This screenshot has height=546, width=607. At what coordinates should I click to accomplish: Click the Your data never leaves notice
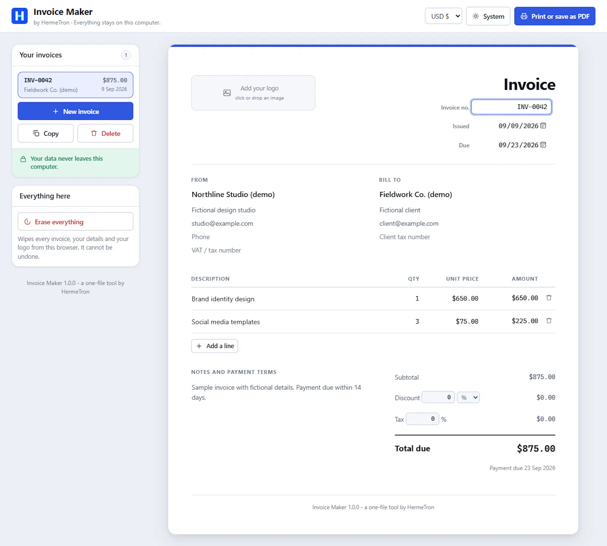(x=75, y=163)
